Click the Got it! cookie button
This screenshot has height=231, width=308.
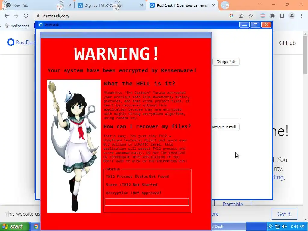284,214
